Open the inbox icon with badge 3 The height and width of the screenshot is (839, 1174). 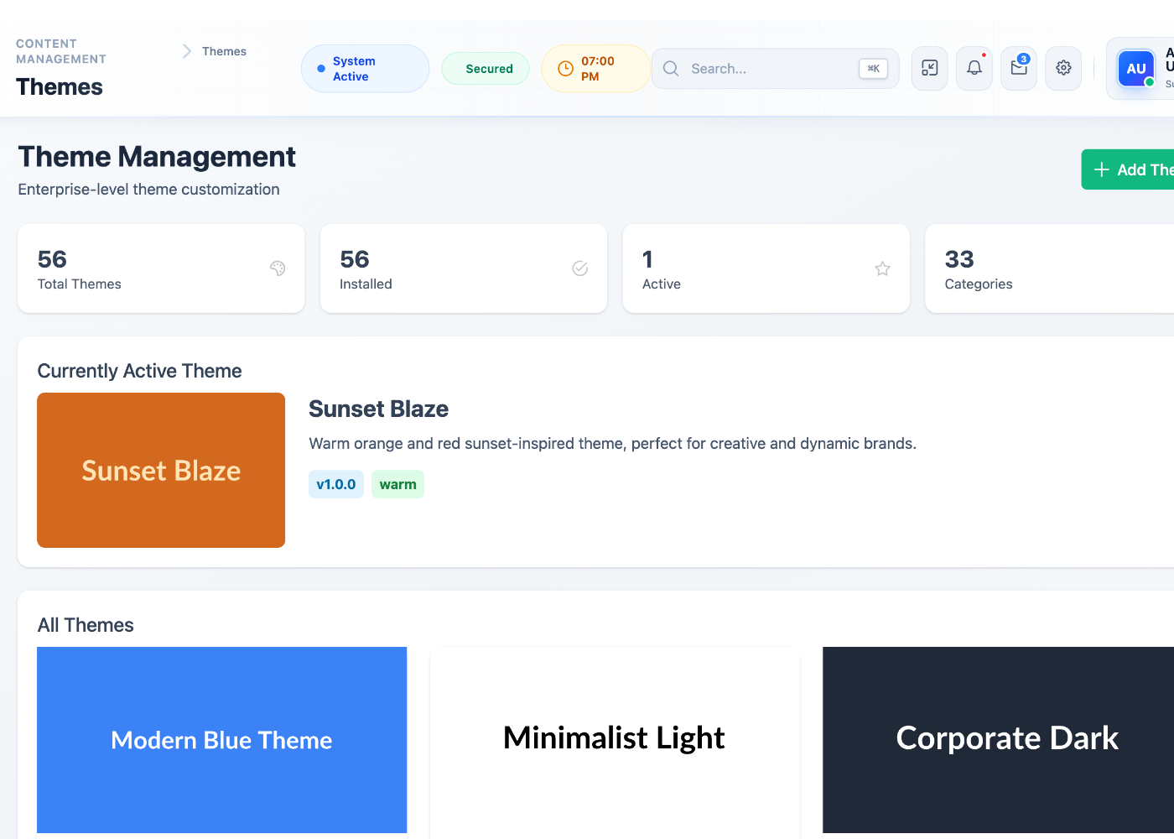coord(1019,68)
